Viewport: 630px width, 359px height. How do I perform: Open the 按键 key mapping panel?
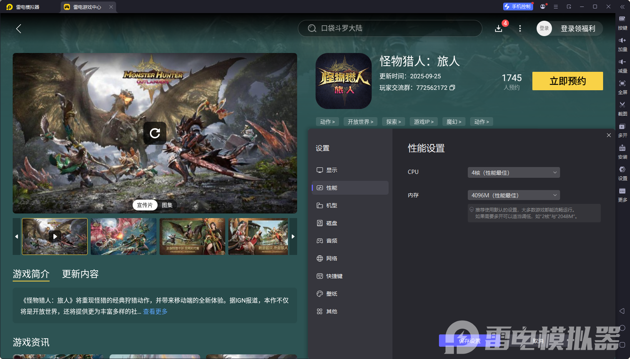pyautogui.click(x=623, y=22)
